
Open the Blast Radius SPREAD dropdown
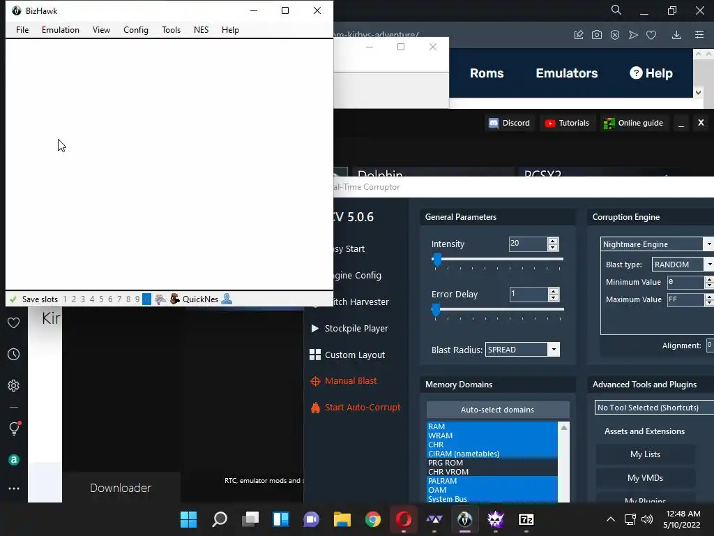[x=522, y=350]
